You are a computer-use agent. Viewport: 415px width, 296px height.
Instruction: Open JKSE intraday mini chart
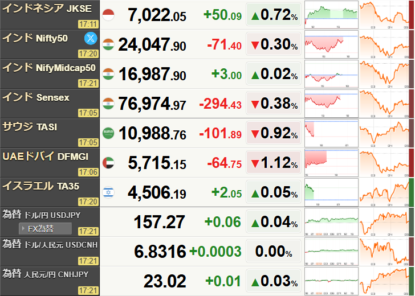click(331, 15)
